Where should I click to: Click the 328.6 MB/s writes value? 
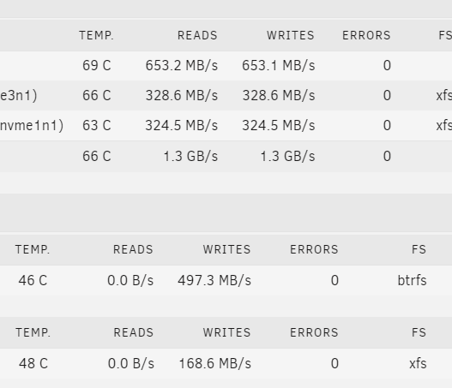click(279, 96)
